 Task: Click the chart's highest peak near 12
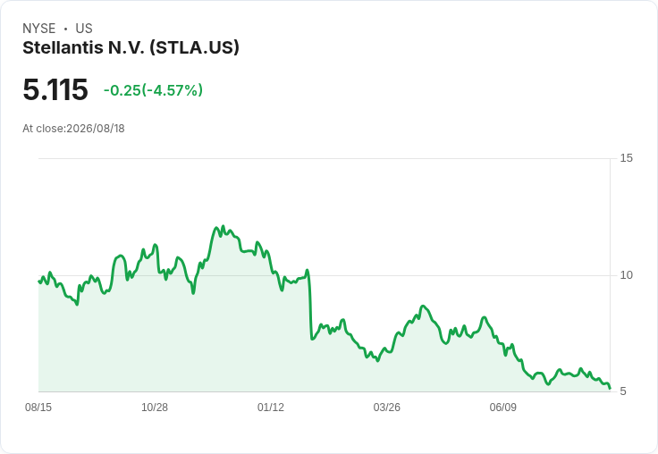tap(223, 227)
